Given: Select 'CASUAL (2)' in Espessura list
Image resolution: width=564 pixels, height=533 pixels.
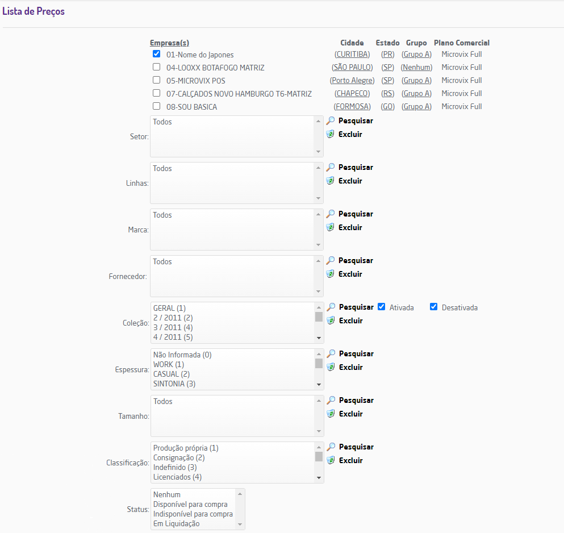Looking at the screenshot, I should pyautogui.click(x=171, y=374).
